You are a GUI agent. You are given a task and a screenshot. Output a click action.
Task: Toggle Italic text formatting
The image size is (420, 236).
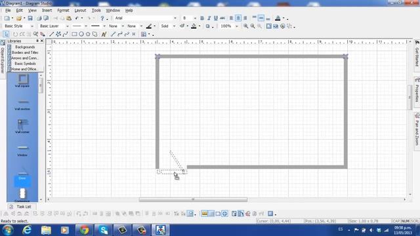pyautogui.click(x=209, y=18)
